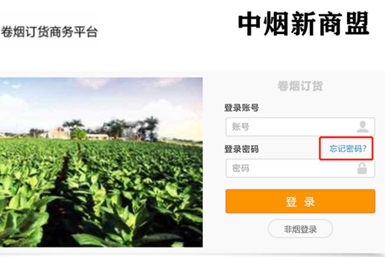Switch to 非烟登录 non-tobacco login
This screenshot has height=257, width=385.
coord(300,229)
